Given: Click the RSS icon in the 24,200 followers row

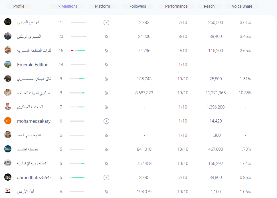Looking at the screenshot, I should tap(106, 36).
